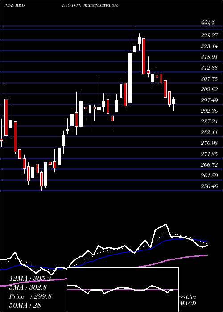The height and width of the screenshot is (312, 223).
Task: Click the 12MA : 305.2 readout
Action: (30, 279)
